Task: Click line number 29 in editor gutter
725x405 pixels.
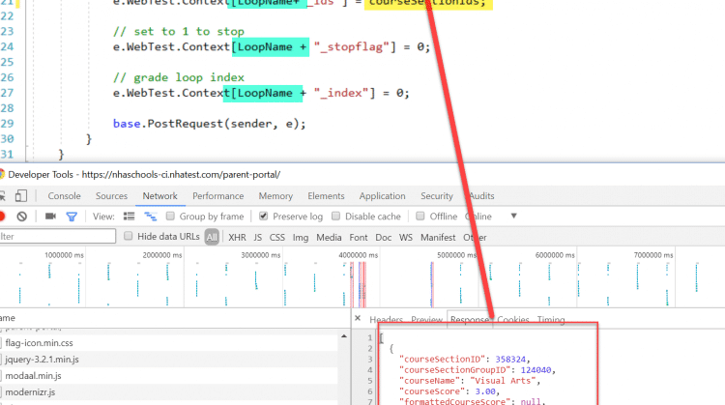Action: (8, 124)
